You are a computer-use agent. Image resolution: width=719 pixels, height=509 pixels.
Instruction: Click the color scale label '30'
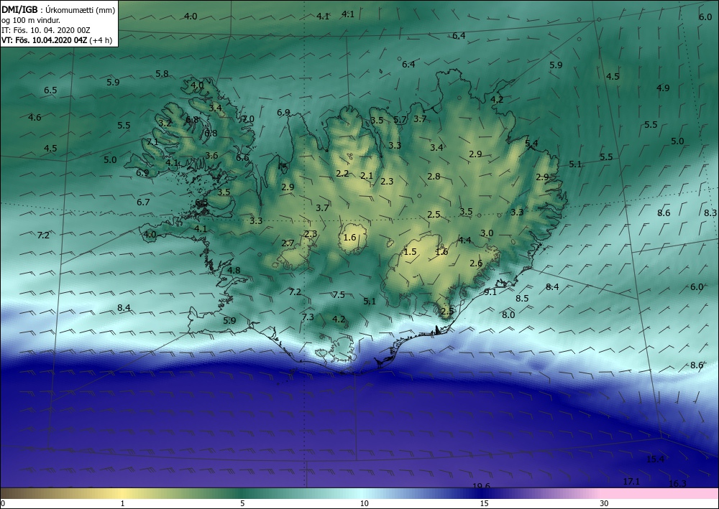(604, 503)
